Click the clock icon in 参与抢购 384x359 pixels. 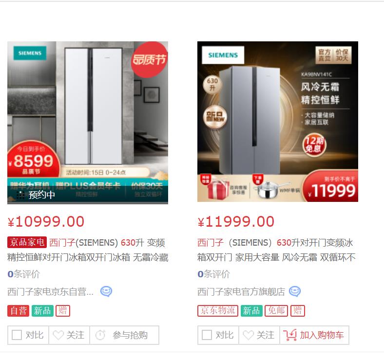tap(100, 335)
